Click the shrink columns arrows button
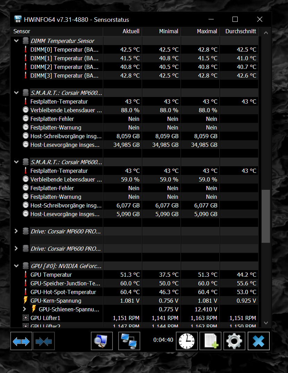 (x=44, y=341)
